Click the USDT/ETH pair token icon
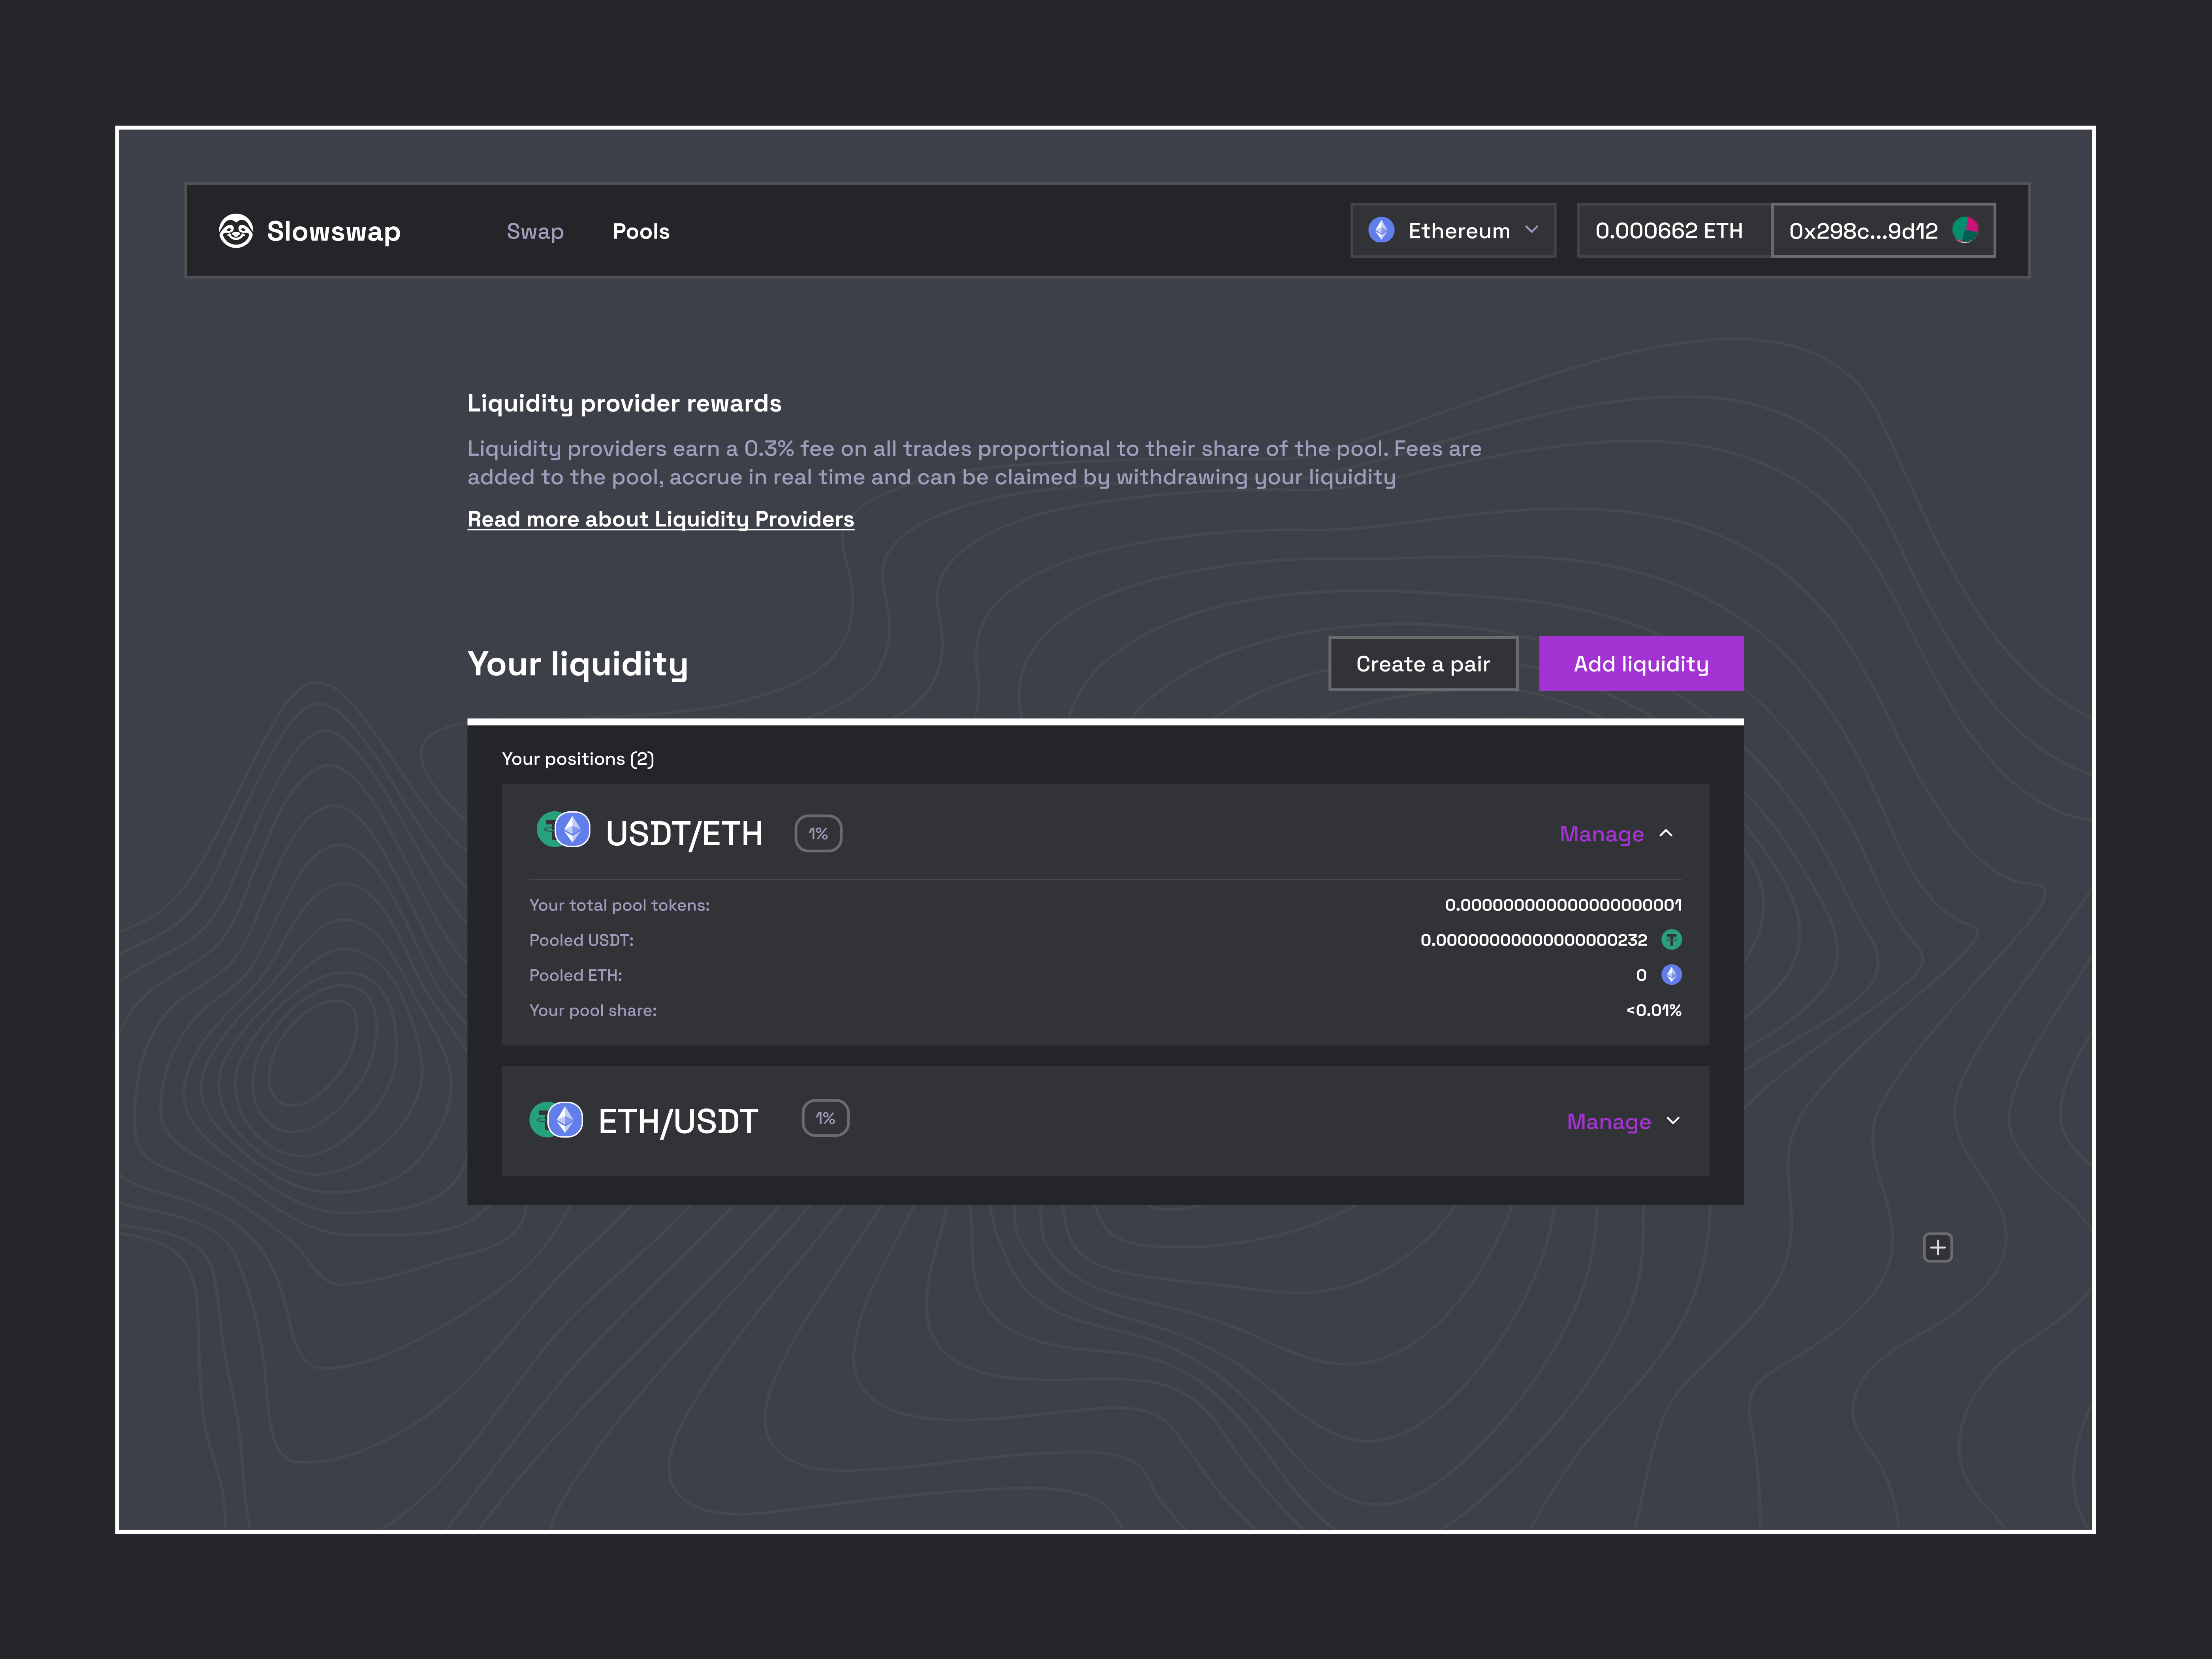 [564, 830]
